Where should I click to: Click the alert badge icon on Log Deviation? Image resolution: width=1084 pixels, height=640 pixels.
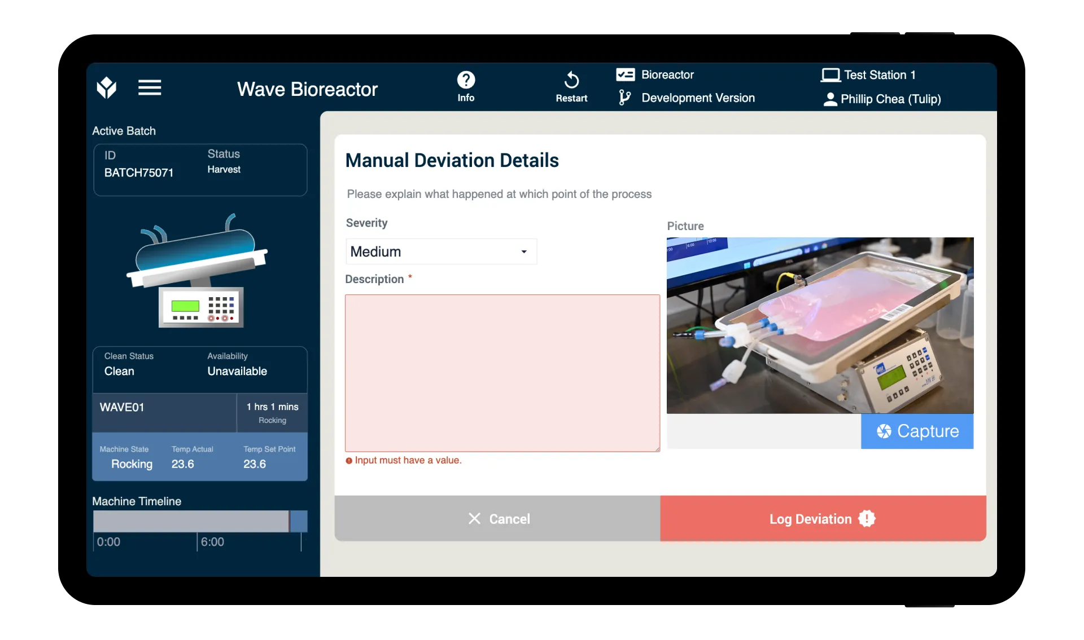pos(867,519)
